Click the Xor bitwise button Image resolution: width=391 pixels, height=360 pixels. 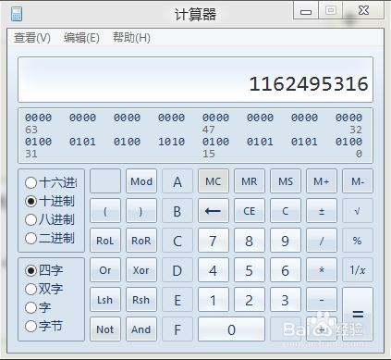point(141,270)
